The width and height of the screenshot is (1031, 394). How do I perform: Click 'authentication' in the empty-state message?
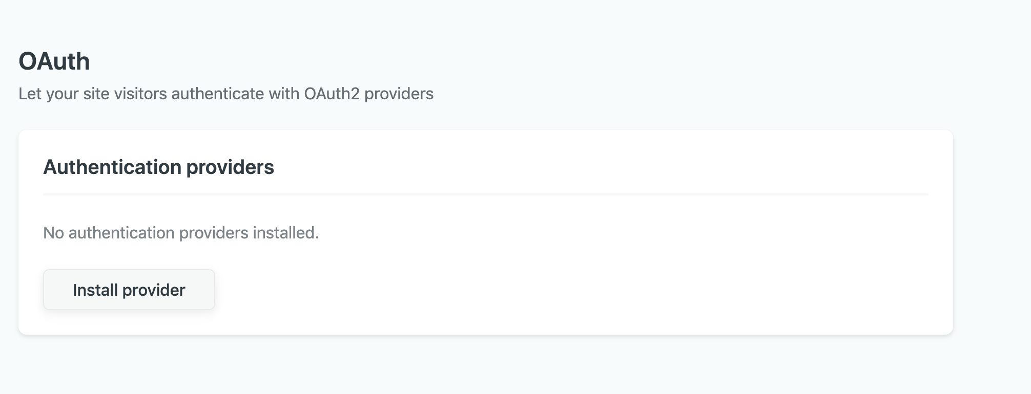pos(121,233)
